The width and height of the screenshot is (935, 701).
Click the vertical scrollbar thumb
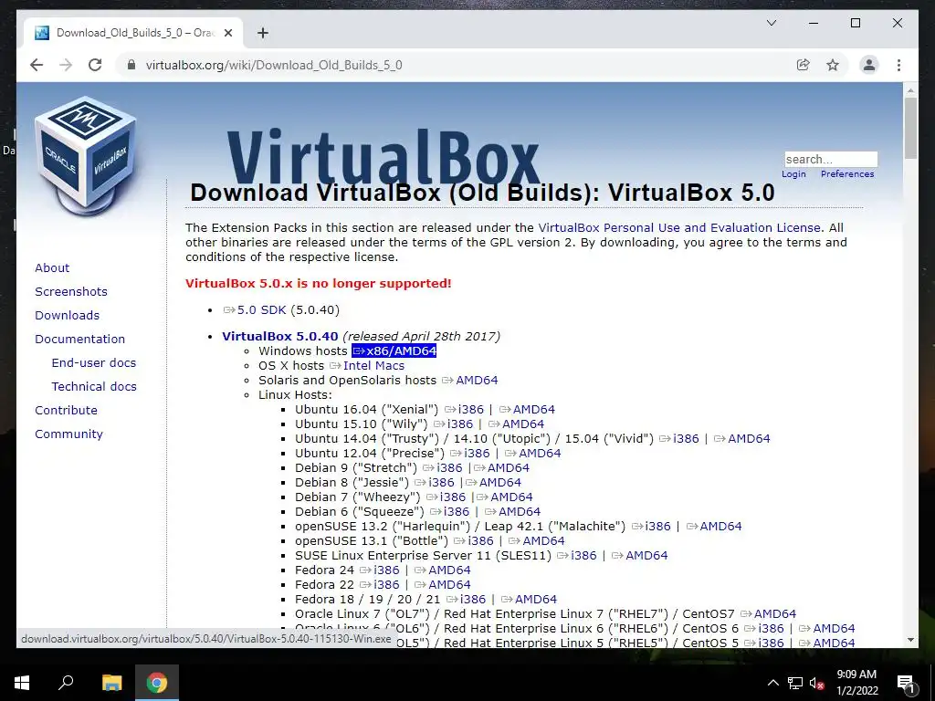point(910,128)
